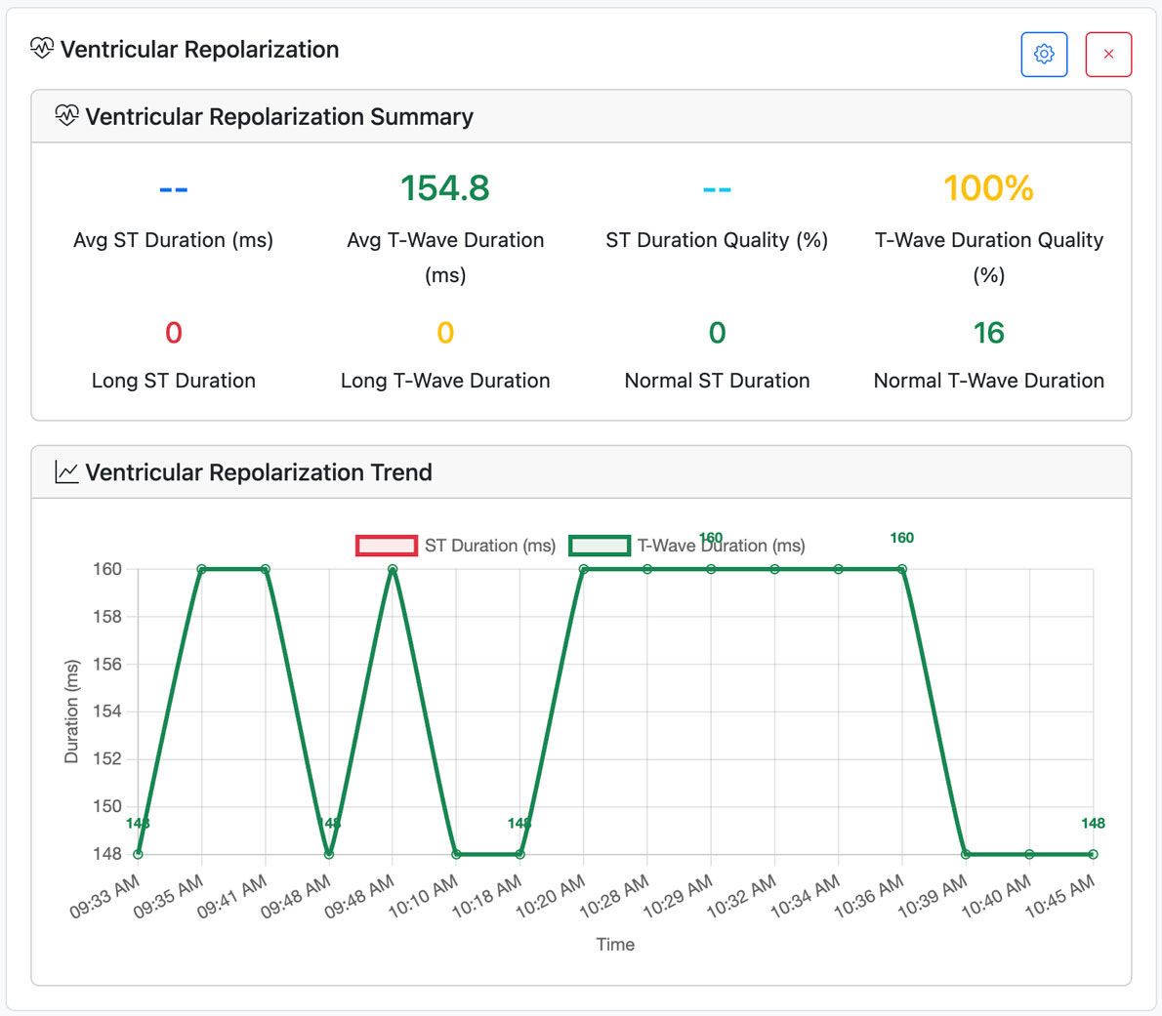
Task: Click the data point at 10:40 AM
Action: click(1029, 854)
